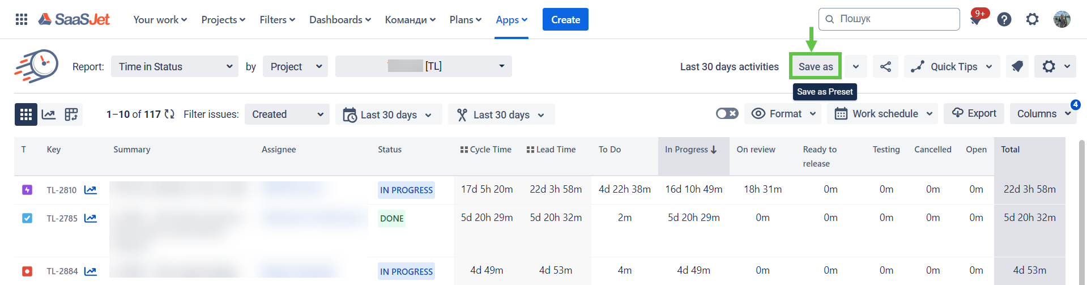Click the refresh icon beside issue count
Image resolution: width=1087 pixels, height=285 pixels.
[169, 114]
